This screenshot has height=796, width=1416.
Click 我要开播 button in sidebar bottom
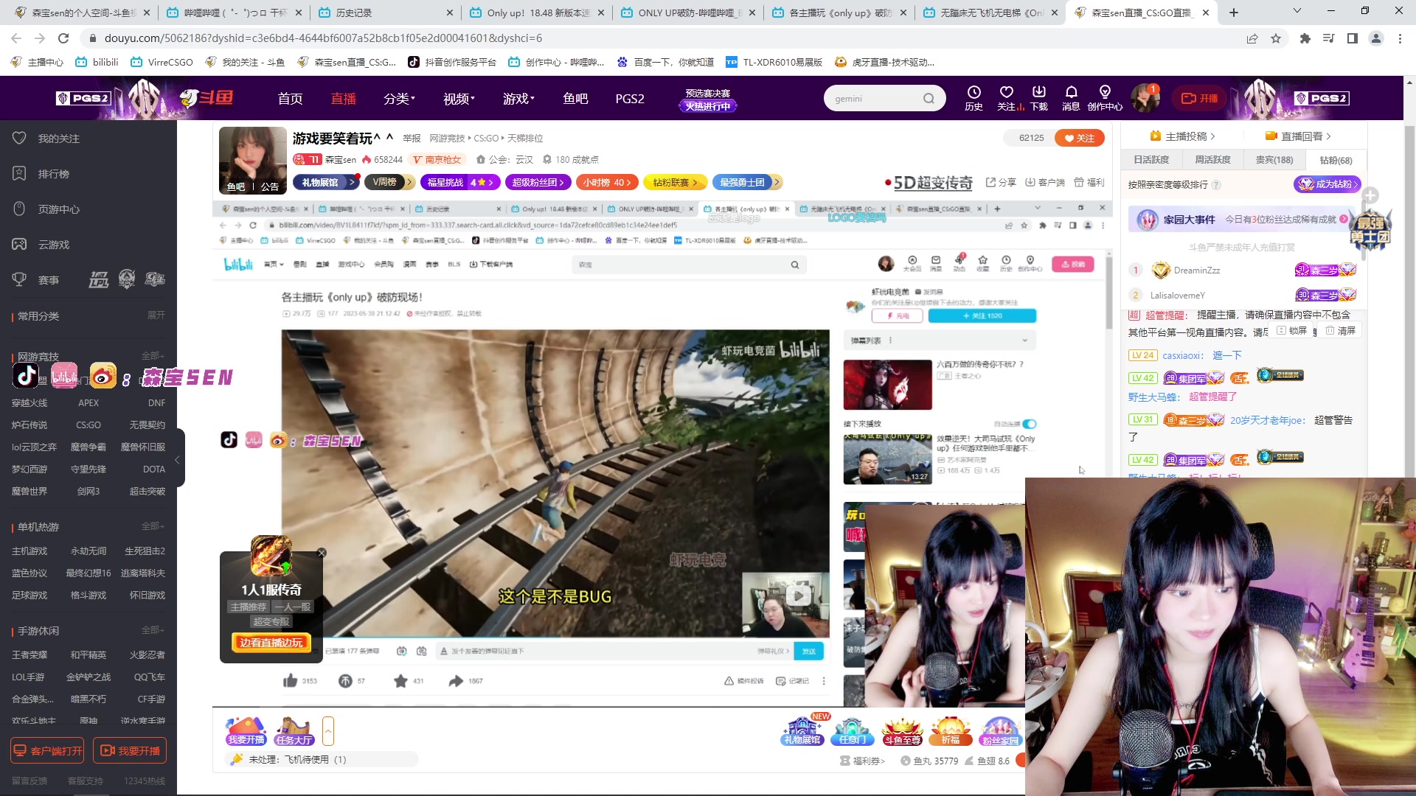click(x=130, y=750)
